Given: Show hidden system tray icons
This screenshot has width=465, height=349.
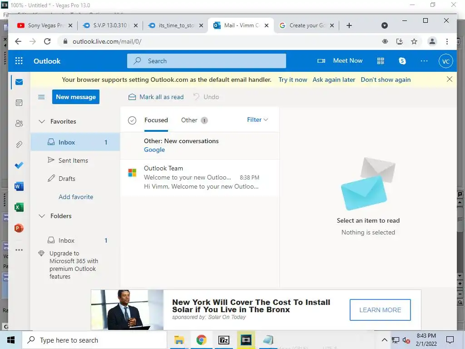Looking at the screenshot, I should 384,340.
